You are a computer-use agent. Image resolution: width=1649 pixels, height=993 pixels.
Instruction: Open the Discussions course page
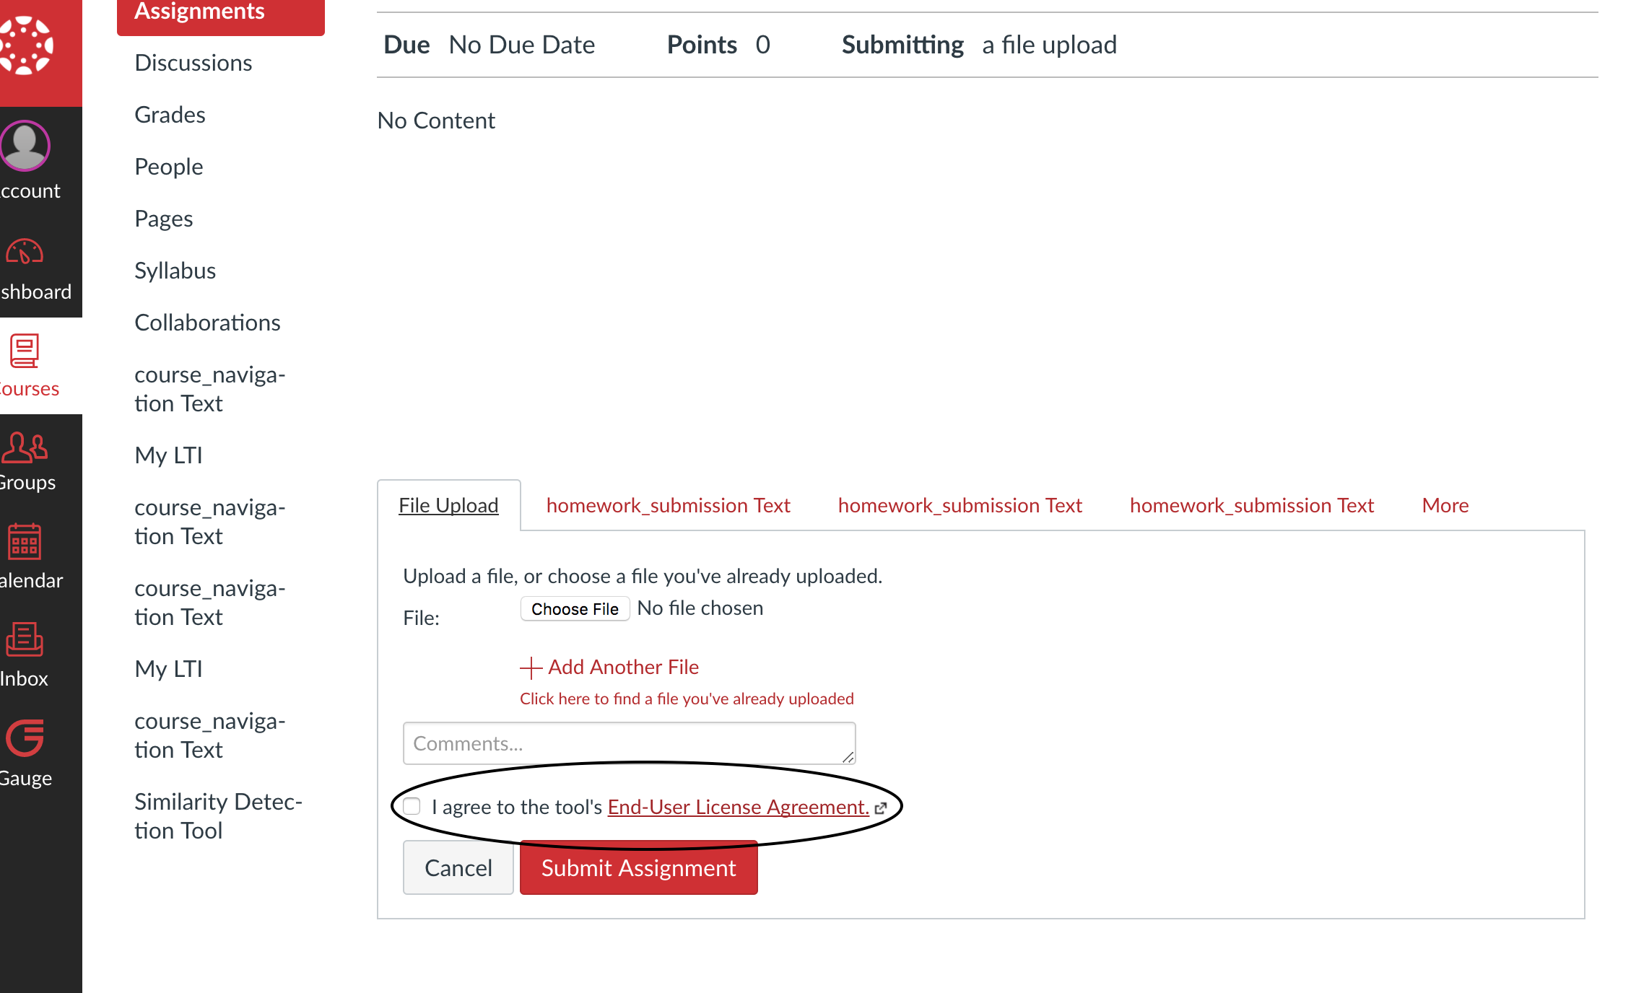[x=193, y=63]
